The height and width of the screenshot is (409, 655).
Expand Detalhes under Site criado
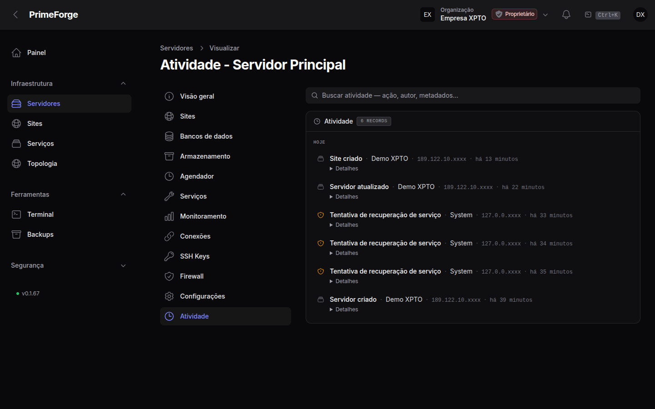344,169
